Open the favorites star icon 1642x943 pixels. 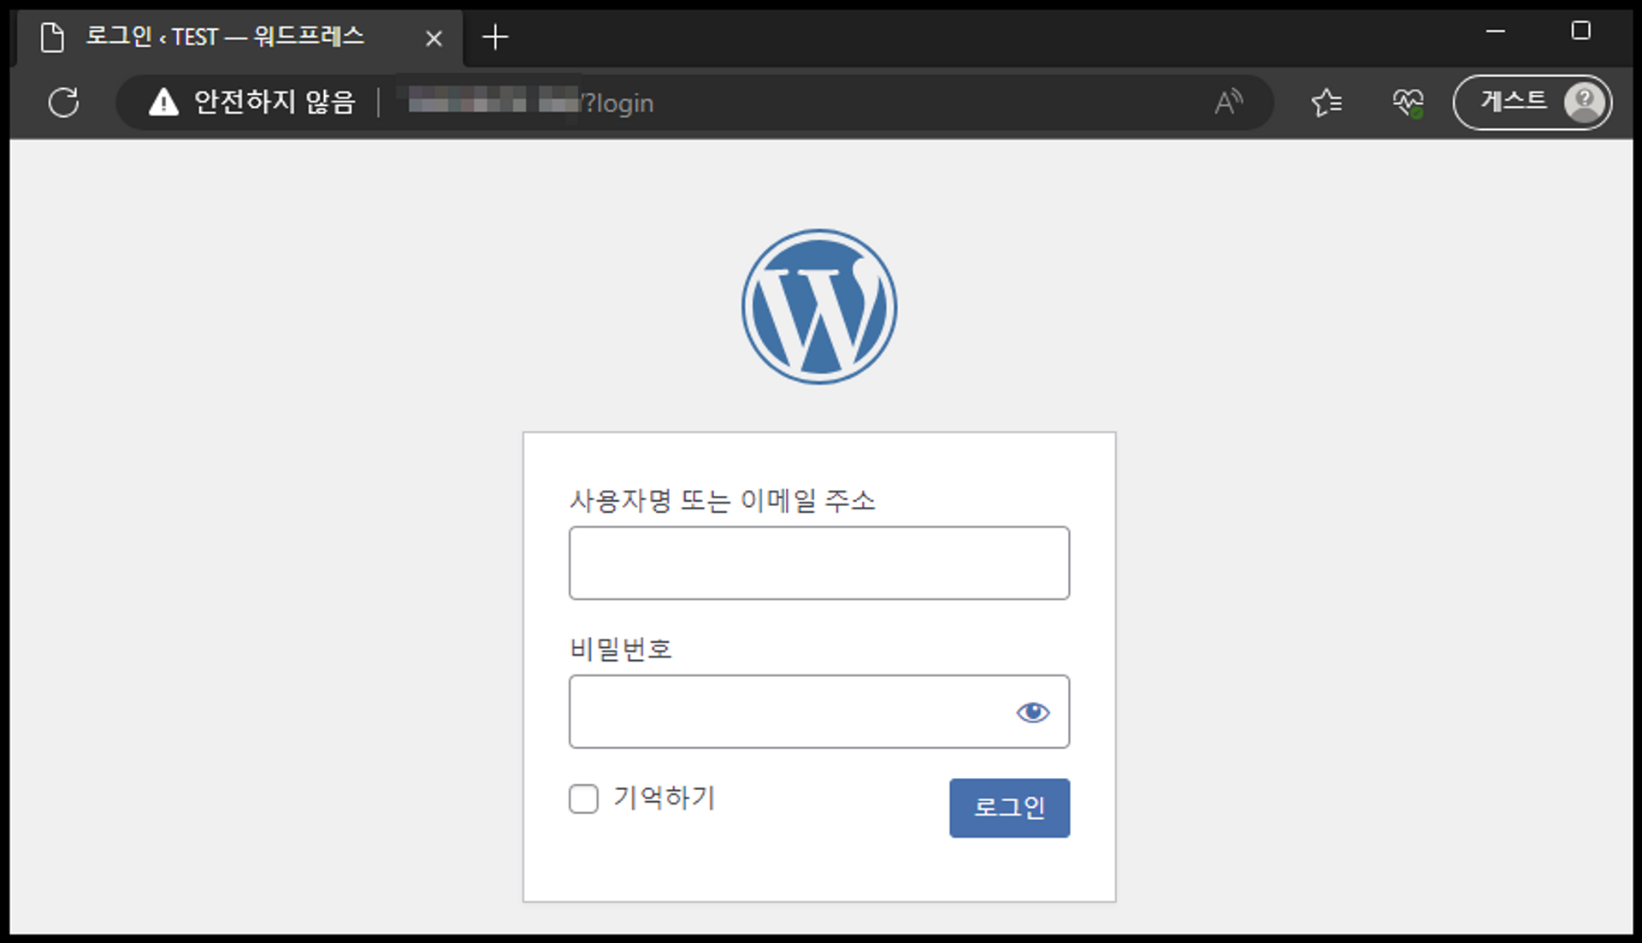[1326, 103]
